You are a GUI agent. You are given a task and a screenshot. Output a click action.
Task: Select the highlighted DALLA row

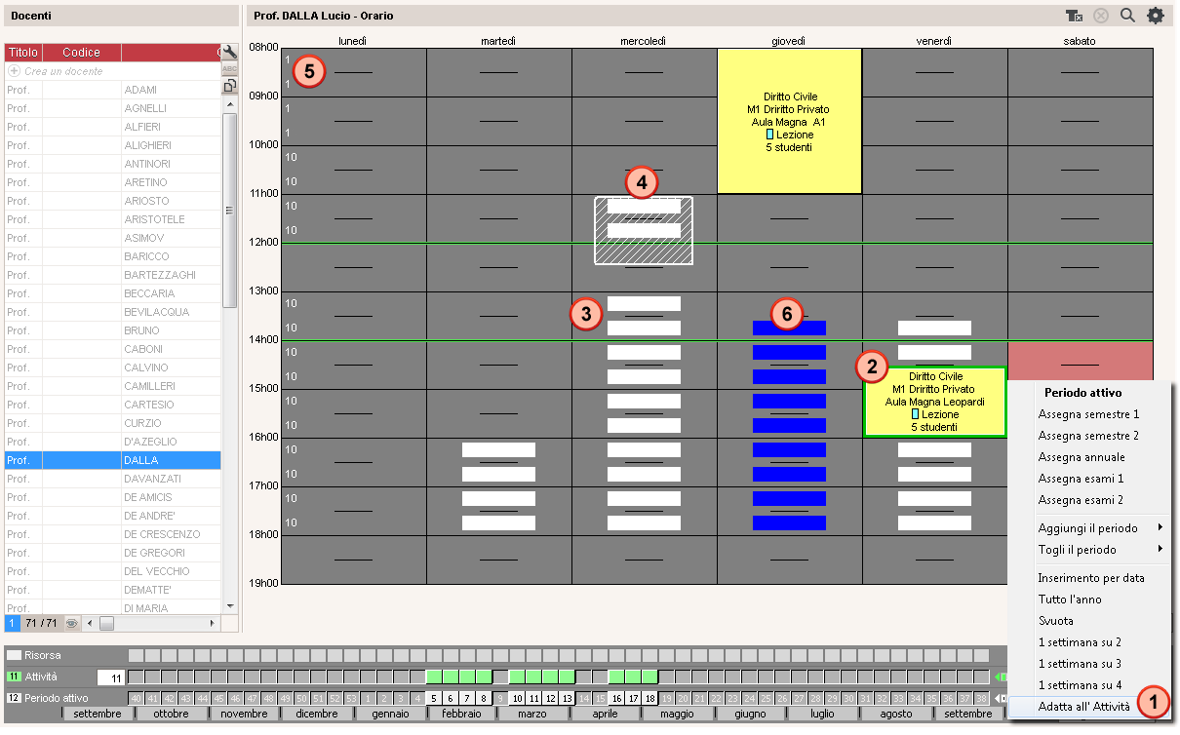point(112,460)
